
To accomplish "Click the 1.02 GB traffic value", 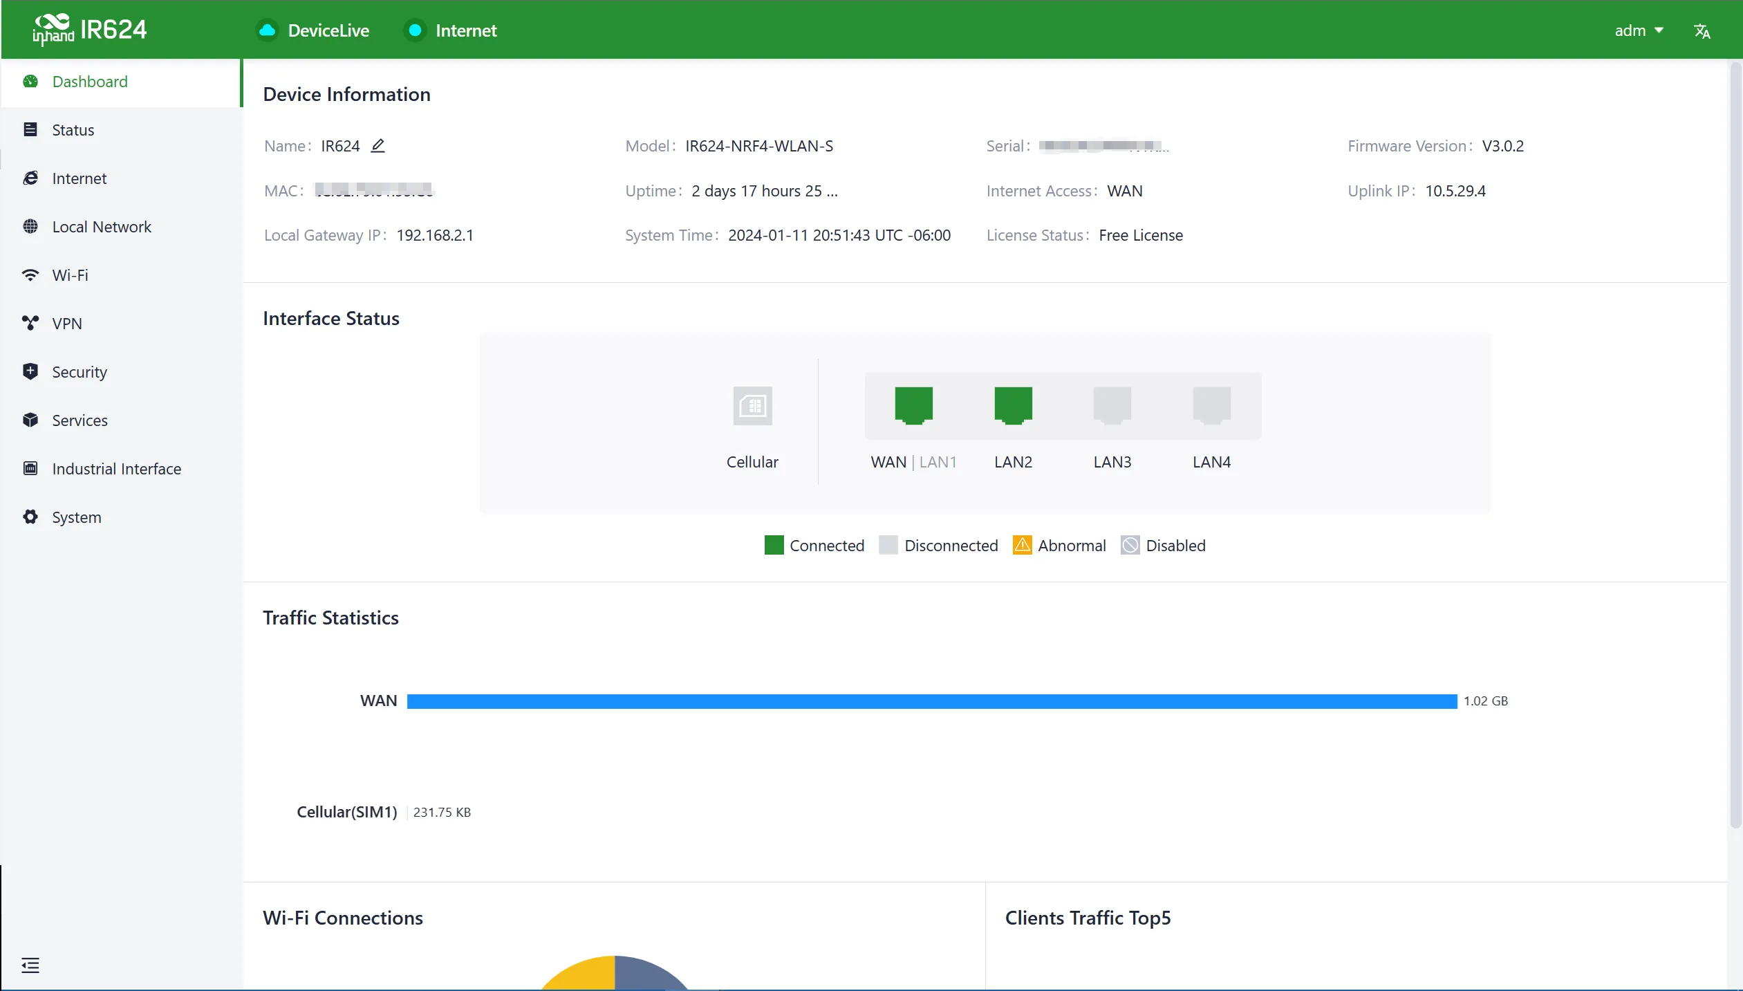I will tap(1486, 701).
